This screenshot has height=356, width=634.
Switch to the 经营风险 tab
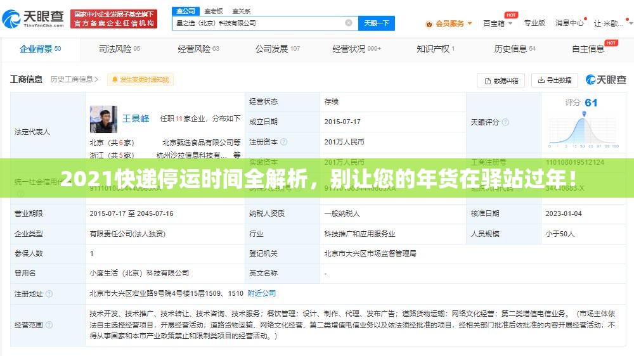click(x=198, y=49)
